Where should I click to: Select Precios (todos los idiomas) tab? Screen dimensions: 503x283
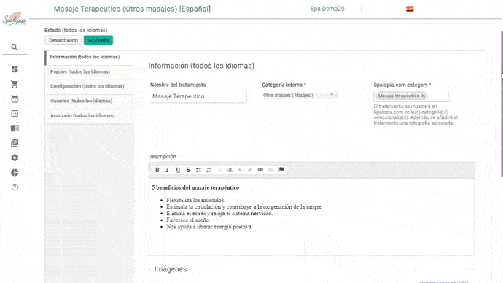89,72
